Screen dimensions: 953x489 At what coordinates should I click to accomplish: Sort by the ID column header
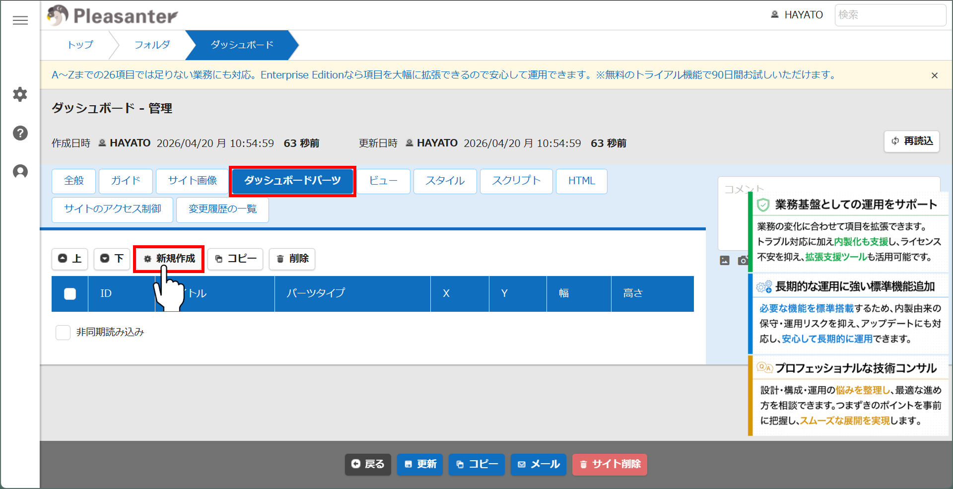click(122, 294)
